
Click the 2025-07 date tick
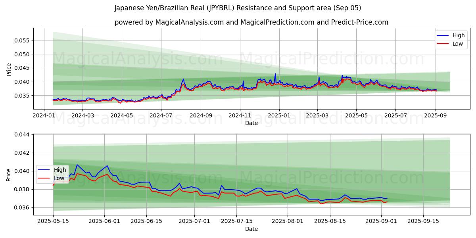[395, 115]
